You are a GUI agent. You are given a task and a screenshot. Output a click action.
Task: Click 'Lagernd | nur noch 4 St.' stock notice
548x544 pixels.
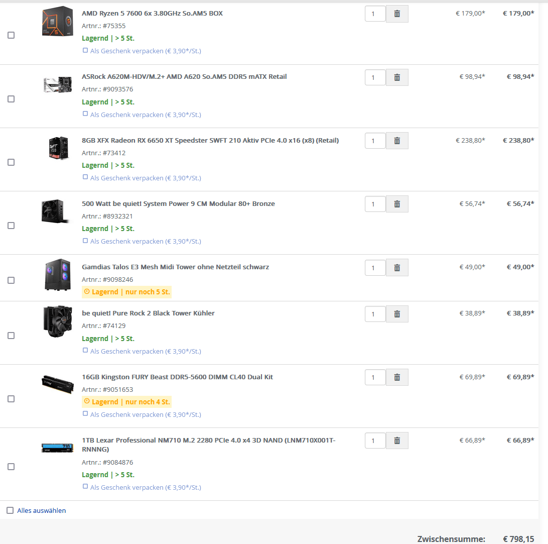coord(126,402)
